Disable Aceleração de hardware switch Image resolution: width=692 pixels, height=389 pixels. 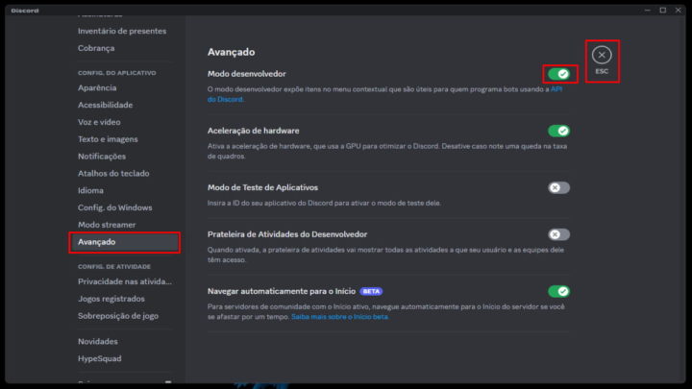pos(558,131)
